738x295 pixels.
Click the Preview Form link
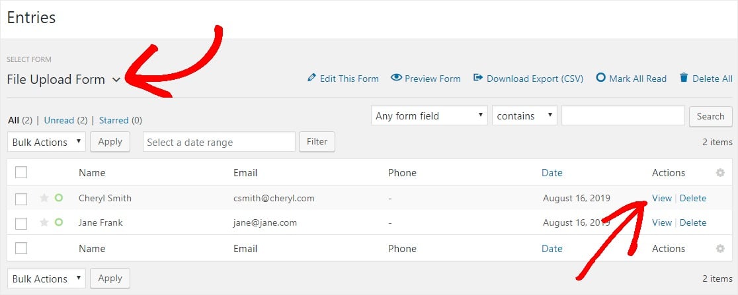[432, 79]
